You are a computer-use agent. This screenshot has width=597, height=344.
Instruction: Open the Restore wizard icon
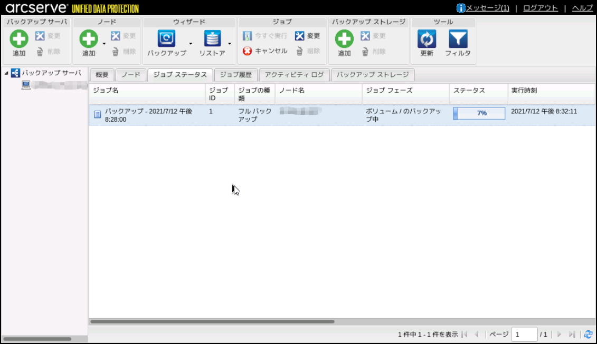[x=212, y=40]
